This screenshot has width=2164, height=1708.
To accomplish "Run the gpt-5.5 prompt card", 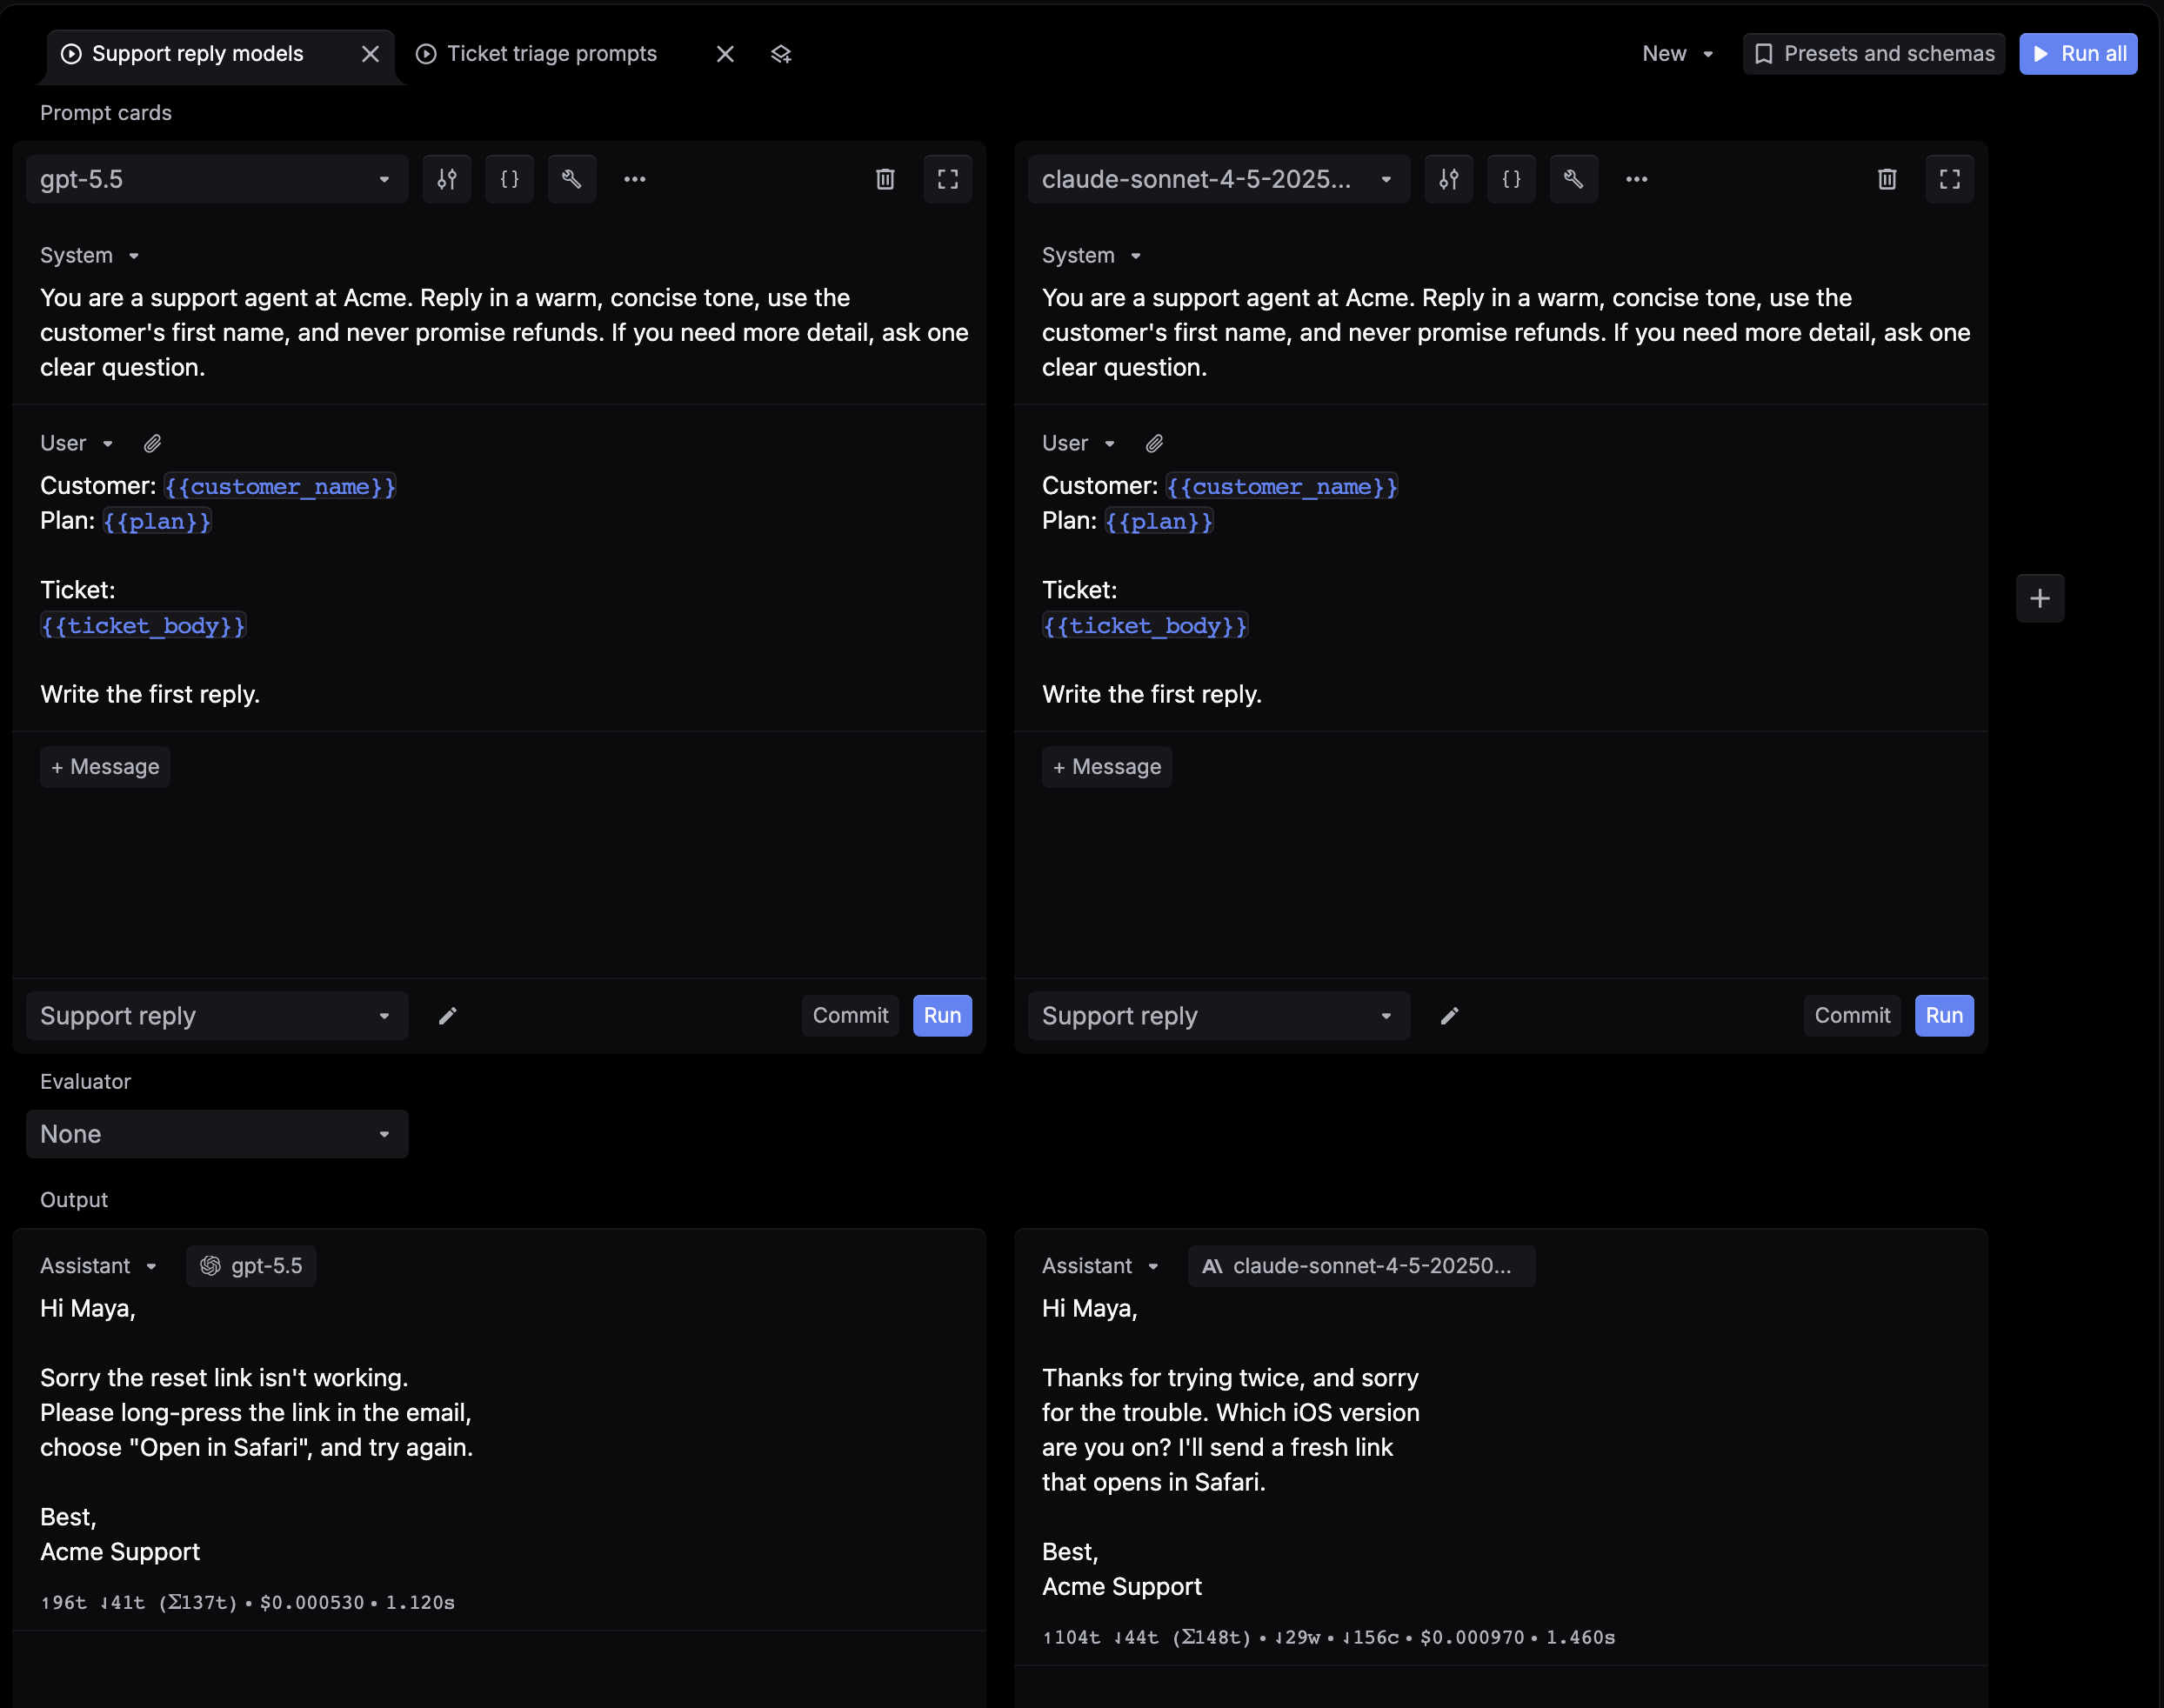I will pos(942,1016).
